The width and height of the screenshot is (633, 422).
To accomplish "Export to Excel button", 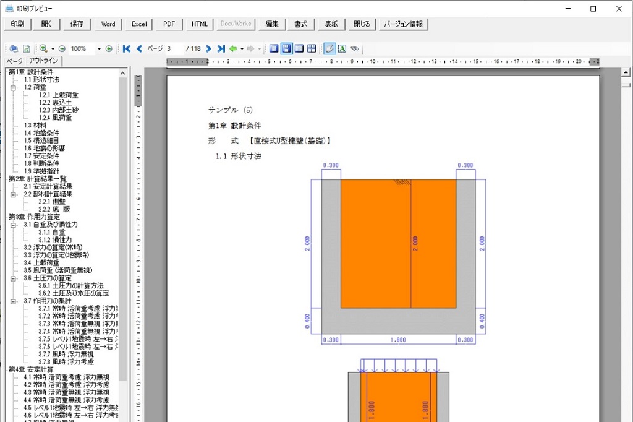I will (x=139, y=24).
